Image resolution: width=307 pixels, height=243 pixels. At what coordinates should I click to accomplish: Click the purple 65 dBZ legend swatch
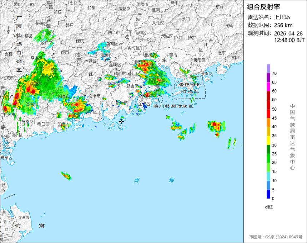[x=268, y=78]
